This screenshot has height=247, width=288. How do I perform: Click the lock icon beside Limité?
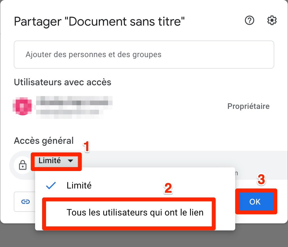pyautogui.click(x=22, y=165)
